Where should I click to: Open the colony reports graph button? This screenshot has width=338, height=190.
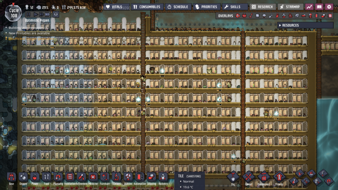pos(309,7)
